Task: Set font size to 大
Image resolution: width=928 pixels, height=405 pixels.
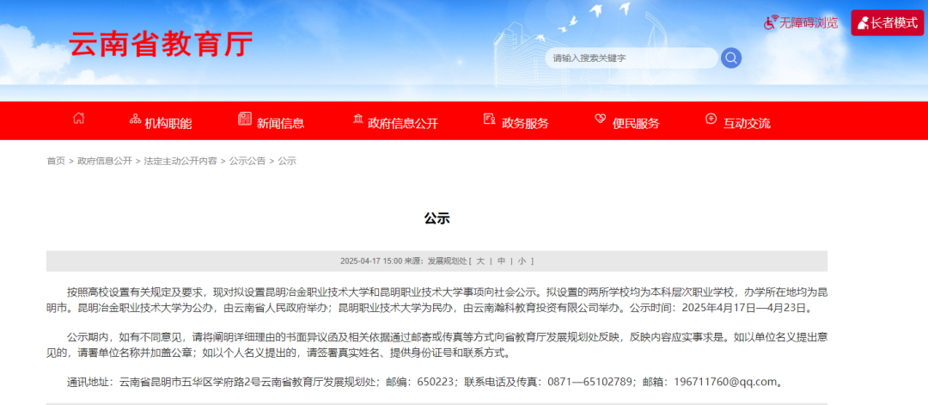Action: click(480, 261)
